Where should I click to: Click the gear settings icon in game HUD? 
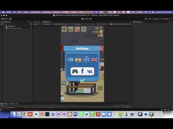[x=84, y=29]
